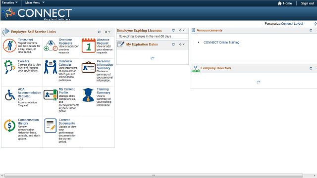Click the My Expiration Dates pencil icon
This screenshot has width=317, height=178.
(121, 44)
